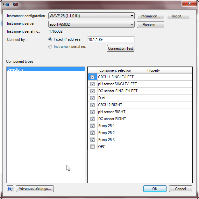Viewport: 199px width, 199px height.
Task: Select the CBCU:1 SINGLE/LEFT row text
Action: (x=116, y=77)
